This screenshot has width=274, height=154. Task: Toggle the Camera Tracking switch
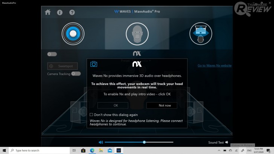(x=76, y=74)
